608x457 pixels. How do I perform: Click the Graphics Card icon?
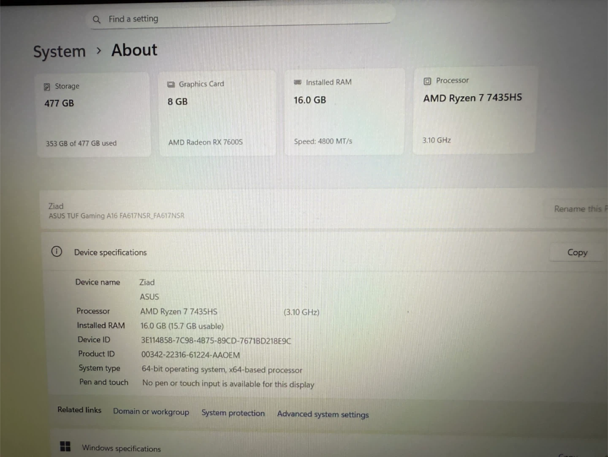[171, 85]
